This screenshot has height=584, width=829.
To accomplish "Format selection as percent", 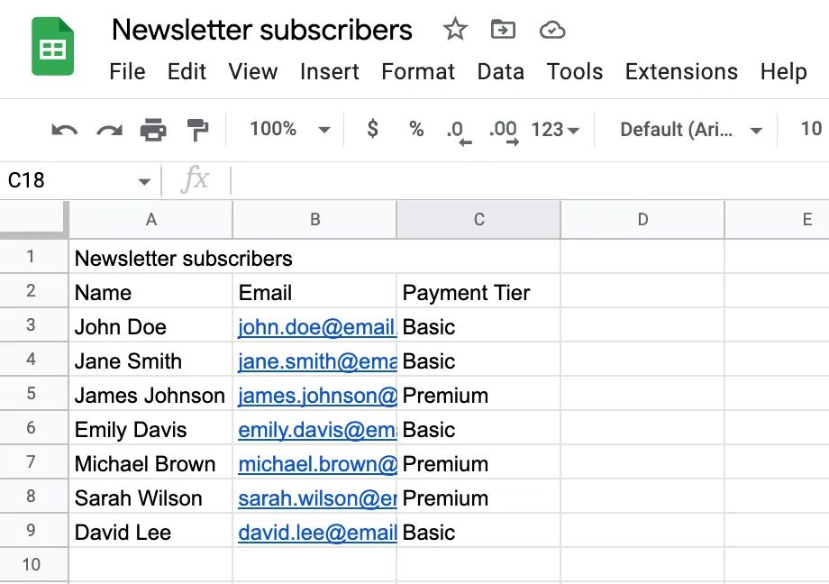I will (415, 129).
